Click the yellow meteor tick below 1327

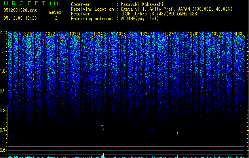[178, 155]
